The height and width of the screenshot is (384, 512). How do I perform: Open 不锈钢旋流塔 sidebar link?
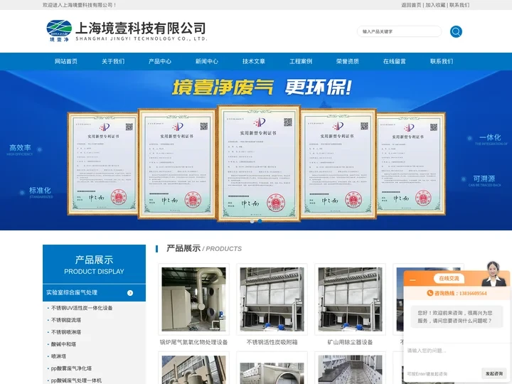(x=66, y=320)
